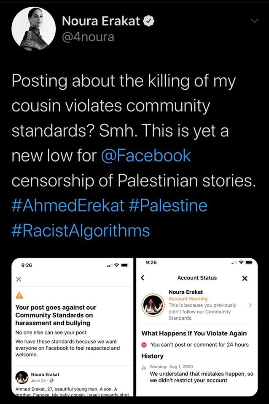Image resolution: width=269 pixels, height=404 pixels.
Task: Open the @4noura handle link
Action: [x=88, y=37]
